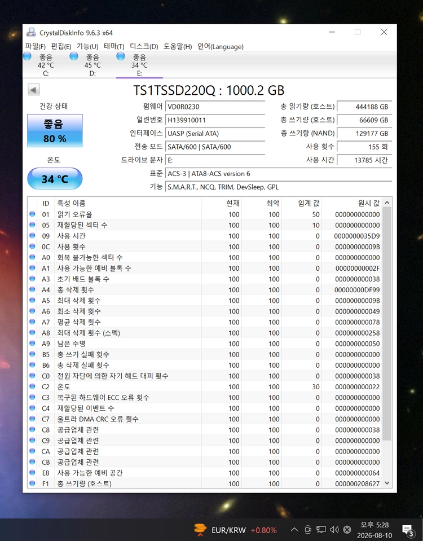Screen dimensions: 423x541
Task: Click the status dot for 05 재할당된 섹터 수
Action: (x=33, y=225)
